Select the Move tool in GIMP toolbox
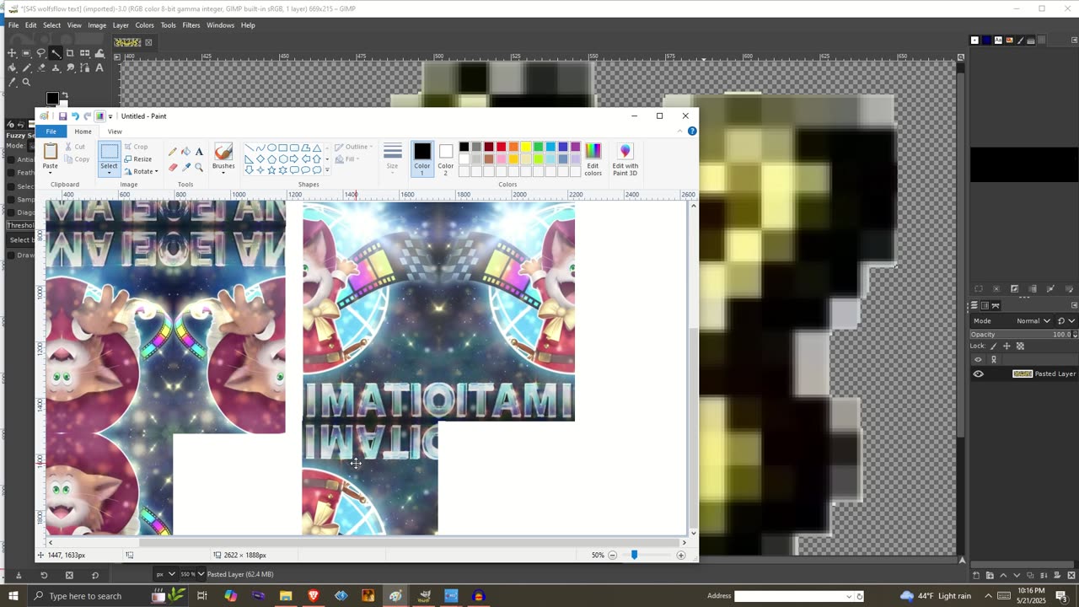This screenshot has width=1079, height=607. point(12,53)
